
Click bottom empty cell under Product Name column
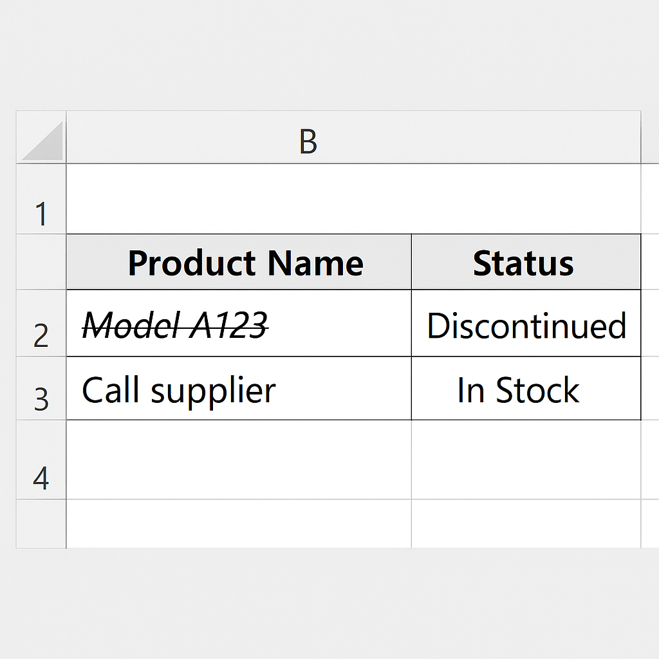coord(239,523)
